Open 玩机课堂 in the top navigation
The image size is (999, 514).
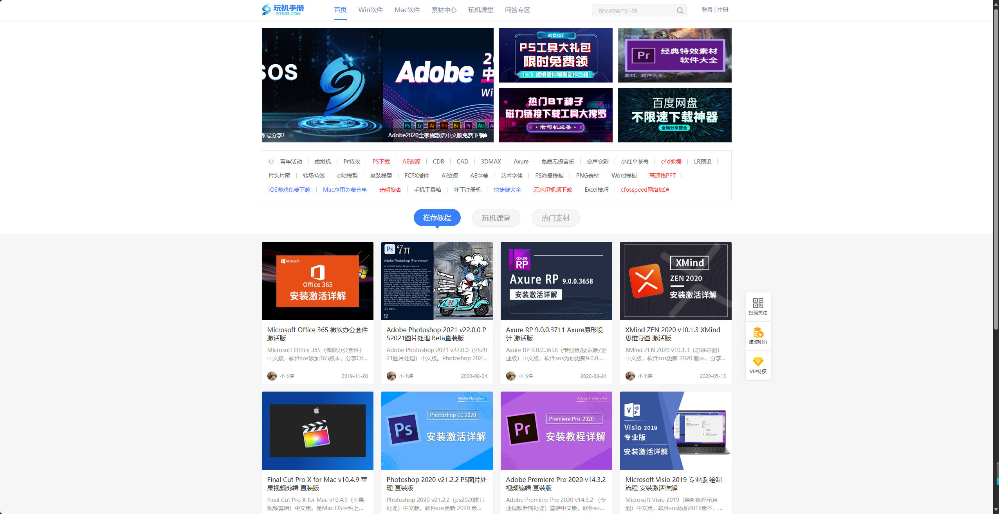[481, 10]
